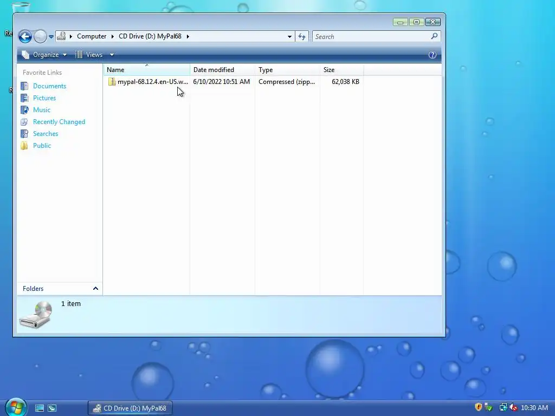Select the mypal-68.12.4.en-US zip file

[x=152, y=82]
